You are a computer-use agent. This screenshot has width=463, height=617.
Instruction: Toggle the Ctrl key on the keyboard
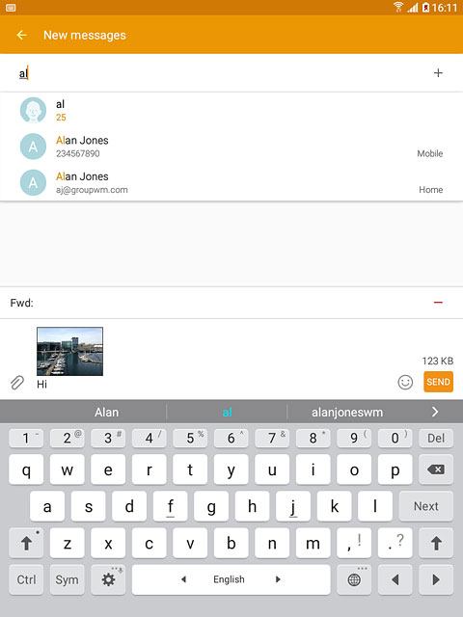tap(26, 579)
